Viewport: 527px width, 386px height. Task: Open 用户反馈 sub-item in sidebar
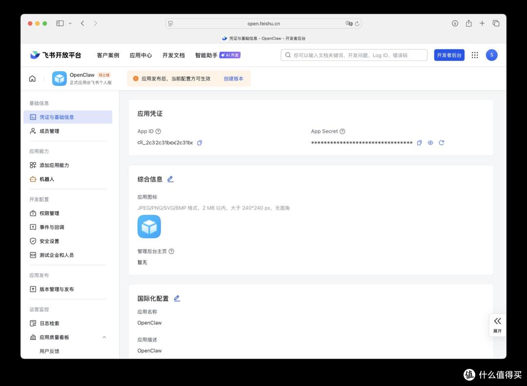(49, 351)
